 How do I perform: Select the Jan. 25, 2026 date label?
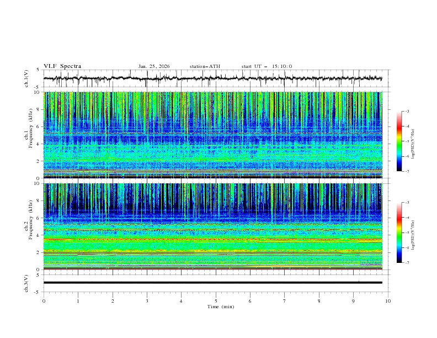(154, 66)
